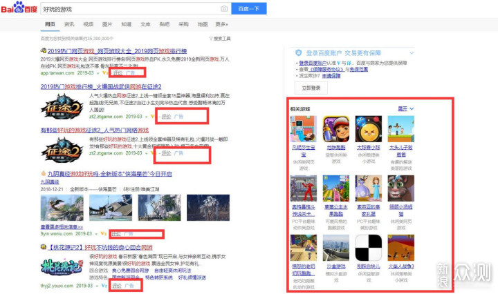Open the 九阴真经 bird statue screenshot
Viewport: 498px width, 294px height.
[x=62, y=208]
